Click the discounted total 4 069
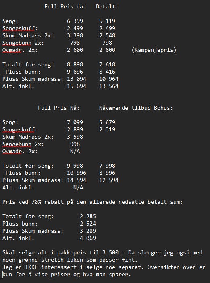The width and height of the screenshot is (210, 283). [x=88, y=238]
